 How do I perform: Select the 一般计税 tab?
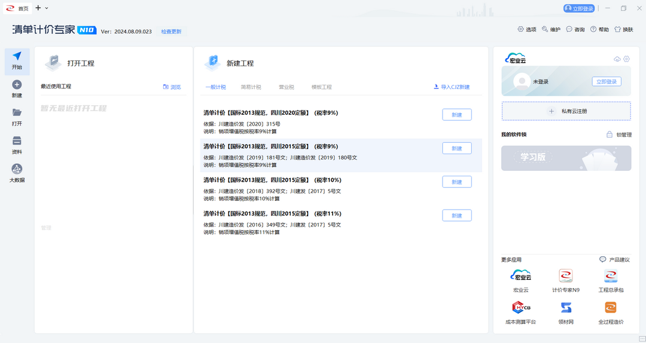tap(215, 87)
